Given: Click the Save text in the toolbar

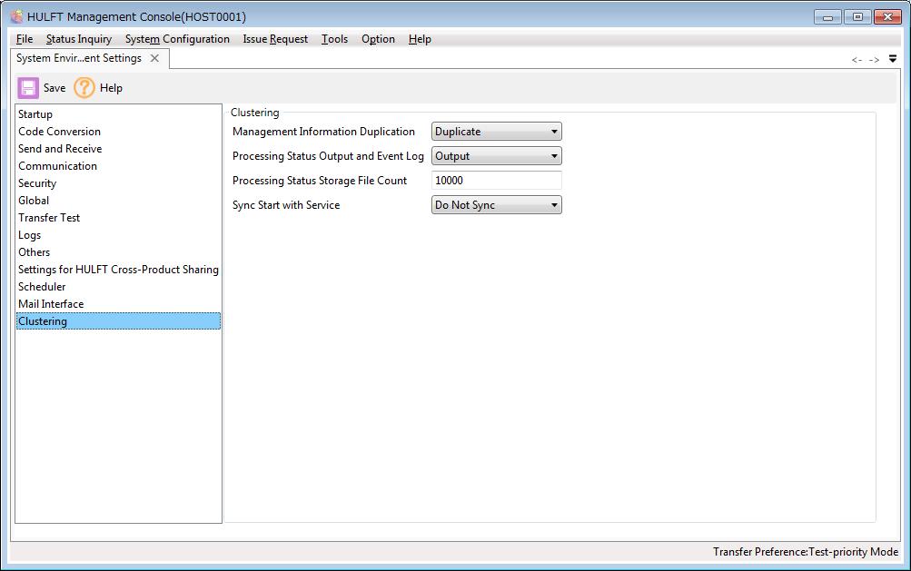Looking at the screenshot, I should coord(54,88).
